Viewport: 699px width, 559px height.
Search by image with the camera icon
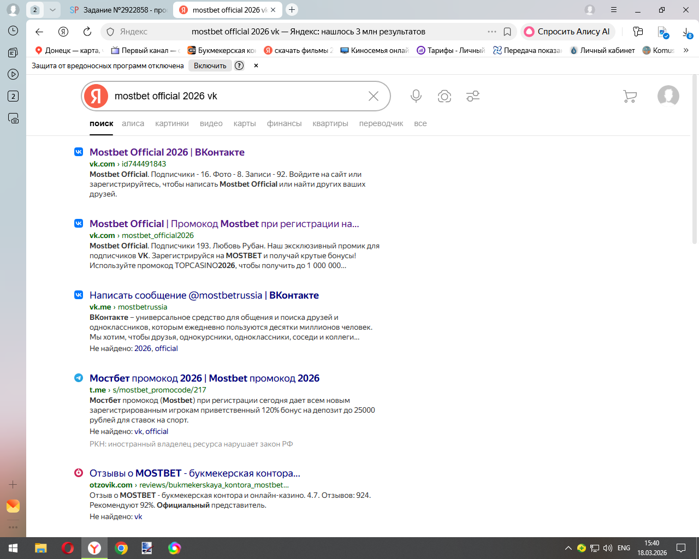pyautogui.click(x=445, y=96)
